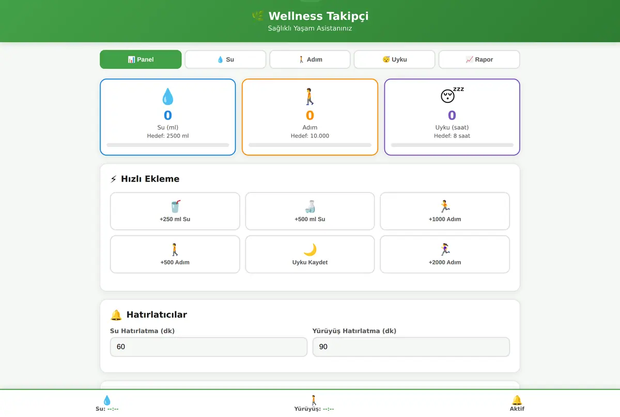Image resolution: width=620 pixels, height=417 pixels.
Task: Click the lightning icon beside Hızlı Ekleme
Action: (x=114, y=179)
